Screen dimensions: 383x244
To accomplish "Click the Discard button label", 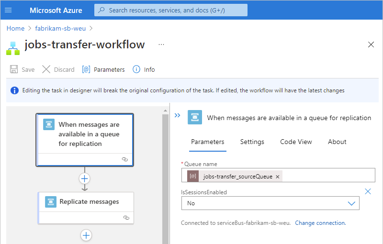I will coord(64,69).
